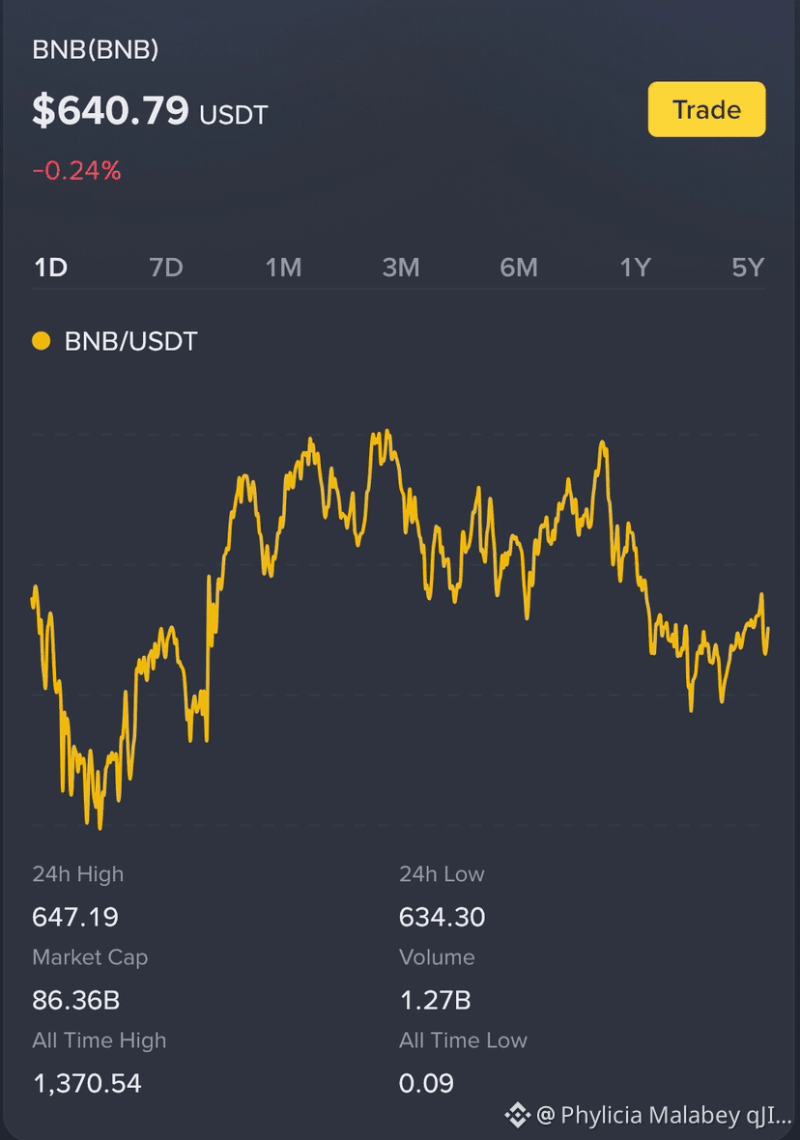
Task: Click the USDT currency label beside price
Action: [234, 115]
